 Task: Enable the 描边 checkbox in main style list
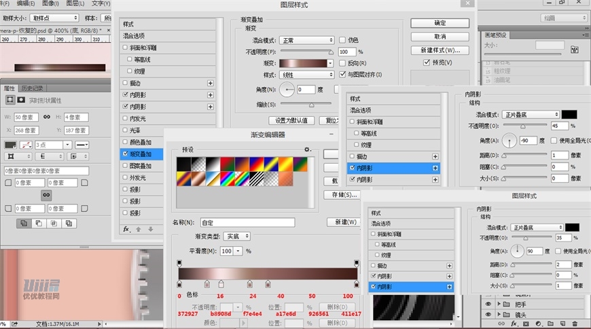(125, 83)
